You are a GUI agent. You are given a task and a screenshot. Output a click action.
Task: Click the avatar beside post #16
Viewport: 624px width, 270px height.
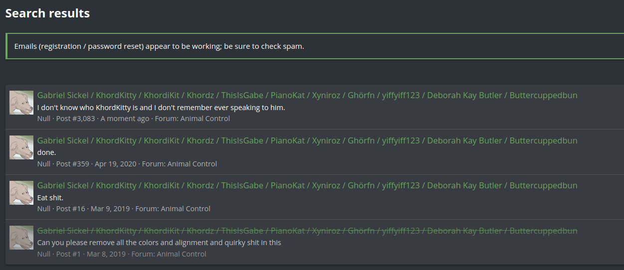[21, 193]
